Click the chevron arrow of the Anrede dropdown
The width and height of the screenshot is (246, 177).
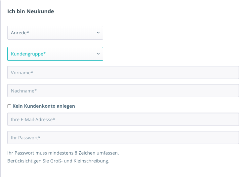[98, 33]
